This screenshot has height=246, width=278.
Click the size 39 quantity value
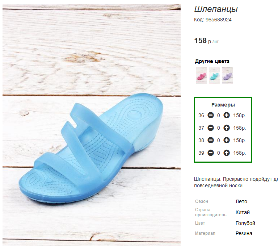tap(218, 153)
